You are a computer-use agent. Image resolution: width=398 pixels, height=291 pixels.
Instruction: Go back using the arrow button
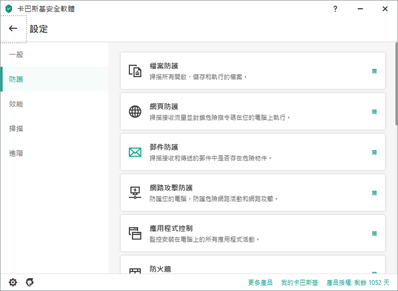pyautogui.click(x=13, y=28)
